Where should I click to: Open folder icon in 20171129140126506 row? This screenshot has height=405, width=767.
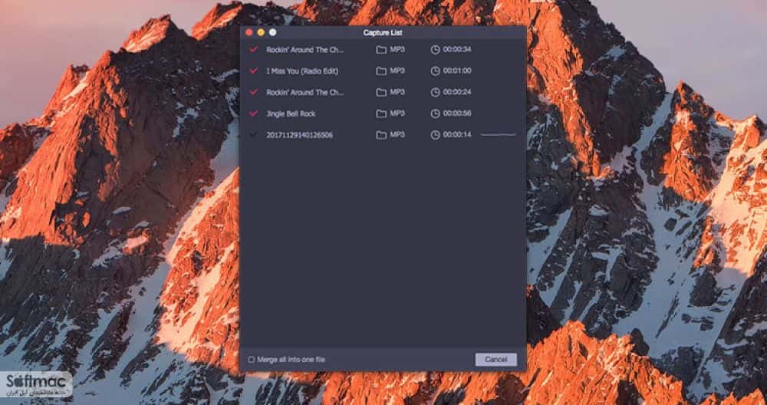coord(381,135)
